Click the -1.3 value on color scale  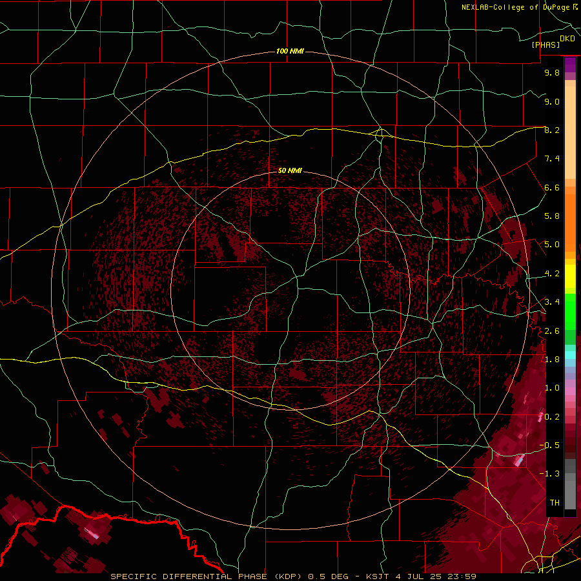click(x=550, y=474)
